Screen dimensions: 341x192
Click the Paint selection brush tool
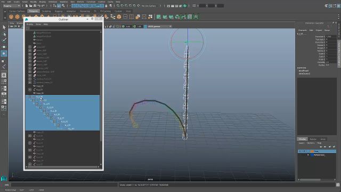(4, 41)
